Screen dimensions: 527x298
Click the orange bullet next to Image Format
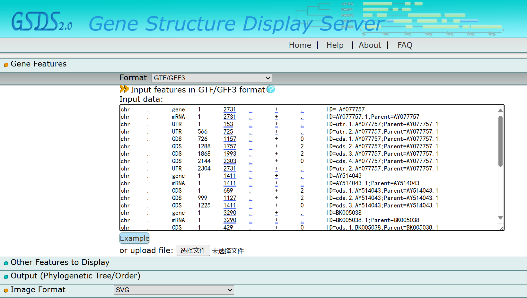(6, 291)
